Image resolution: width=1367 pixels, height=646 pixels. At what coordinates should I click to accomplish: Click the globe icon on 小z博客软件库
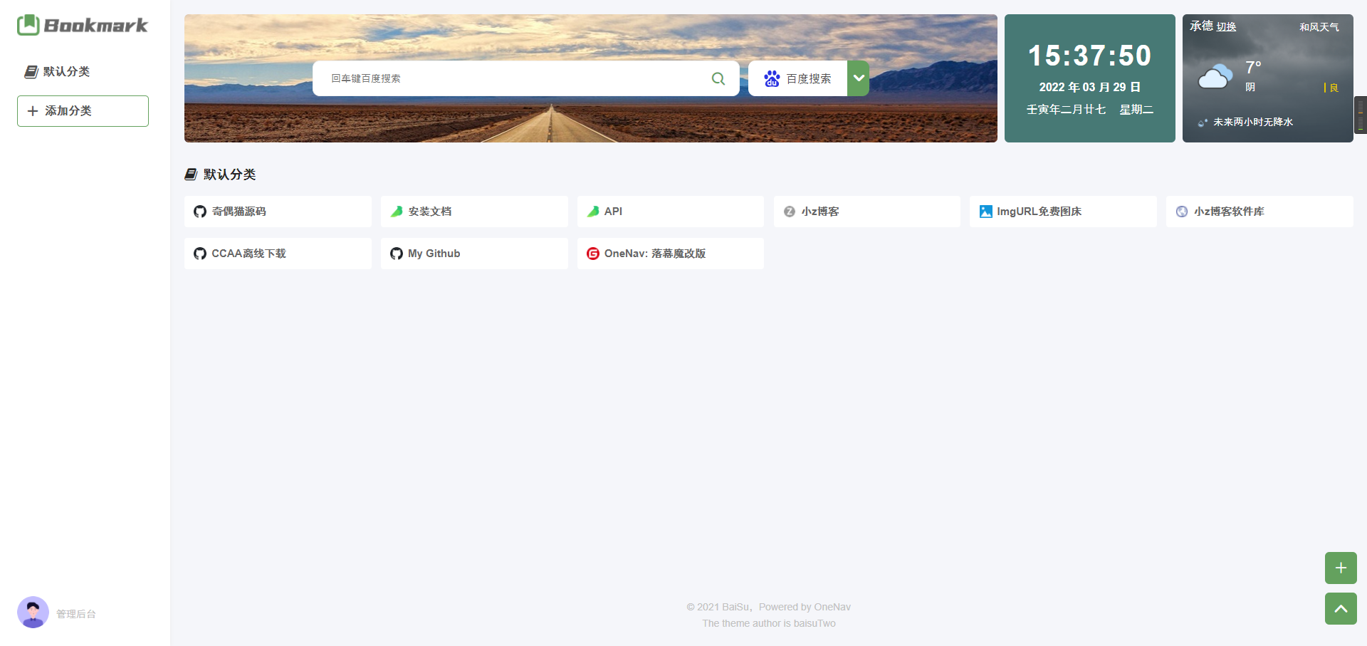pyautogui.click(x=1182, y=212)
